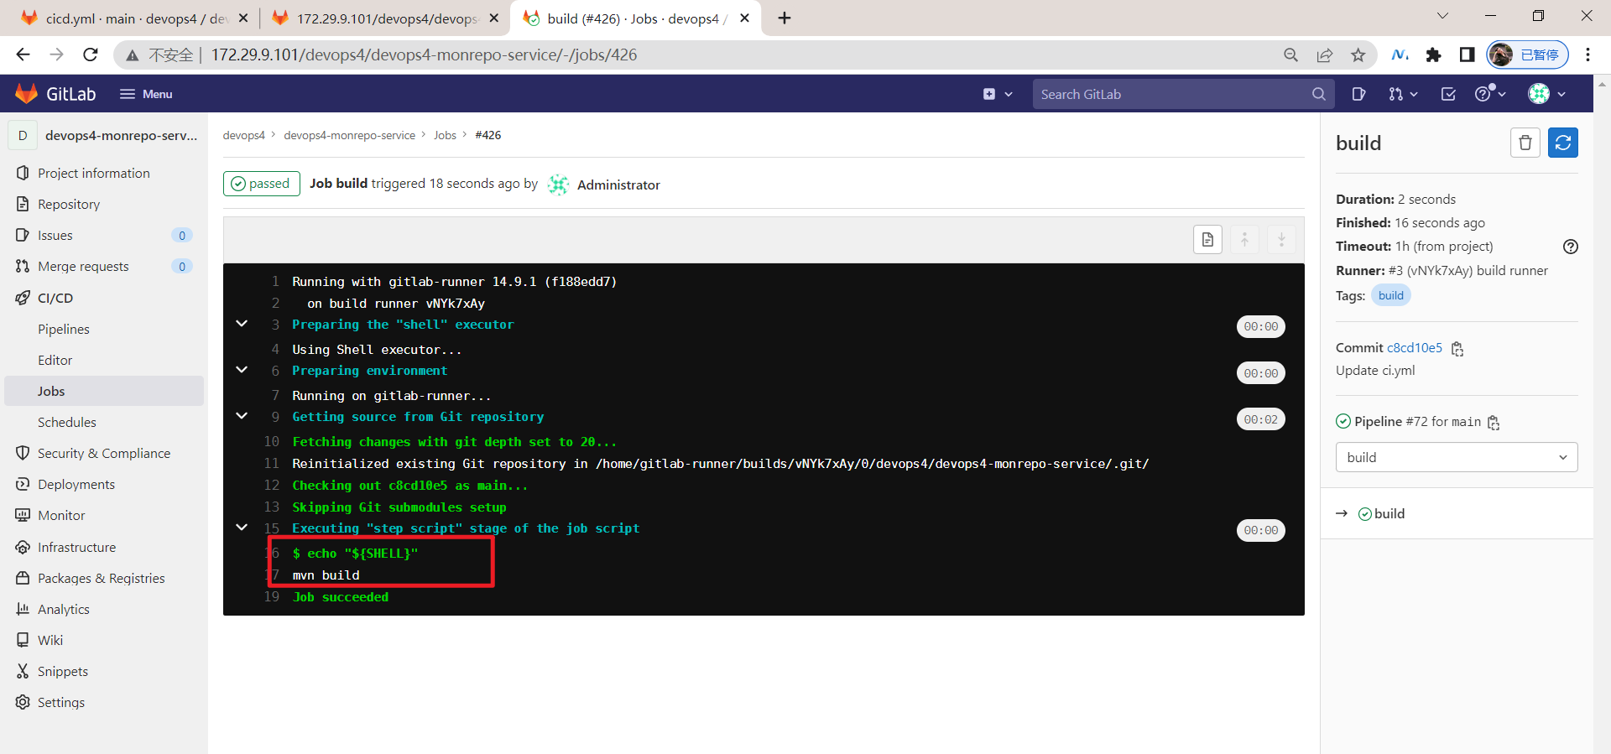Open the Issues icon in top navbar
This screenshot has height=754, width=1611.
[x=1359, y=94]
